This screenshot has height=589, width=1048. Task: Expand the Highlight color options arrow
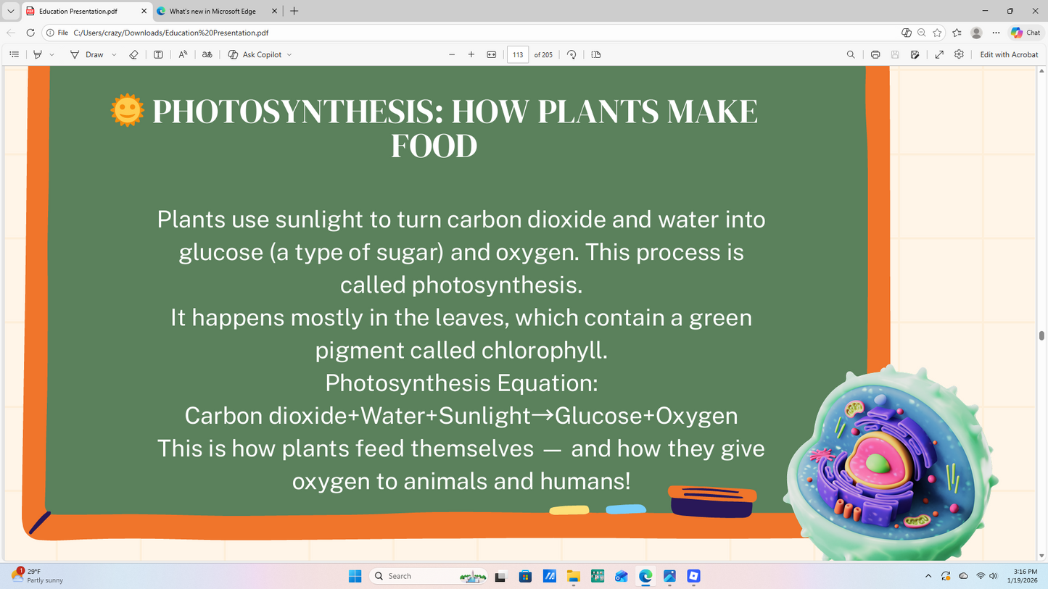51,54
